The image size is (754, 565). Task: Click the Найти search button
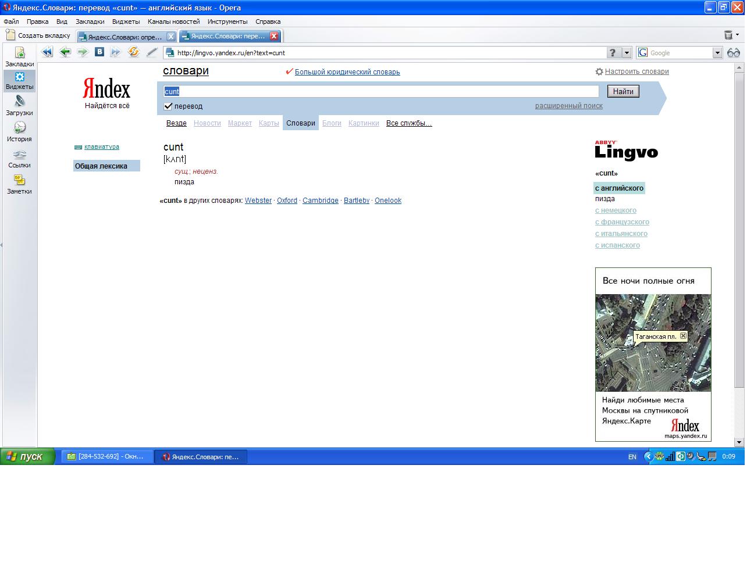click(623, 91)
